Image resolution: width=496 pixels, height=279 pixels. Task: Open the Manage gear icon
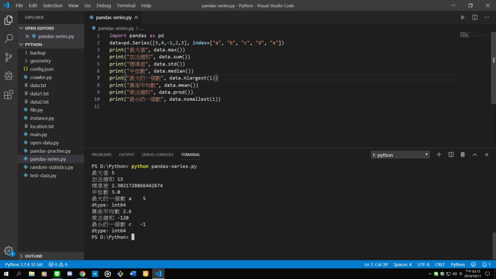[x=9, y=251]
